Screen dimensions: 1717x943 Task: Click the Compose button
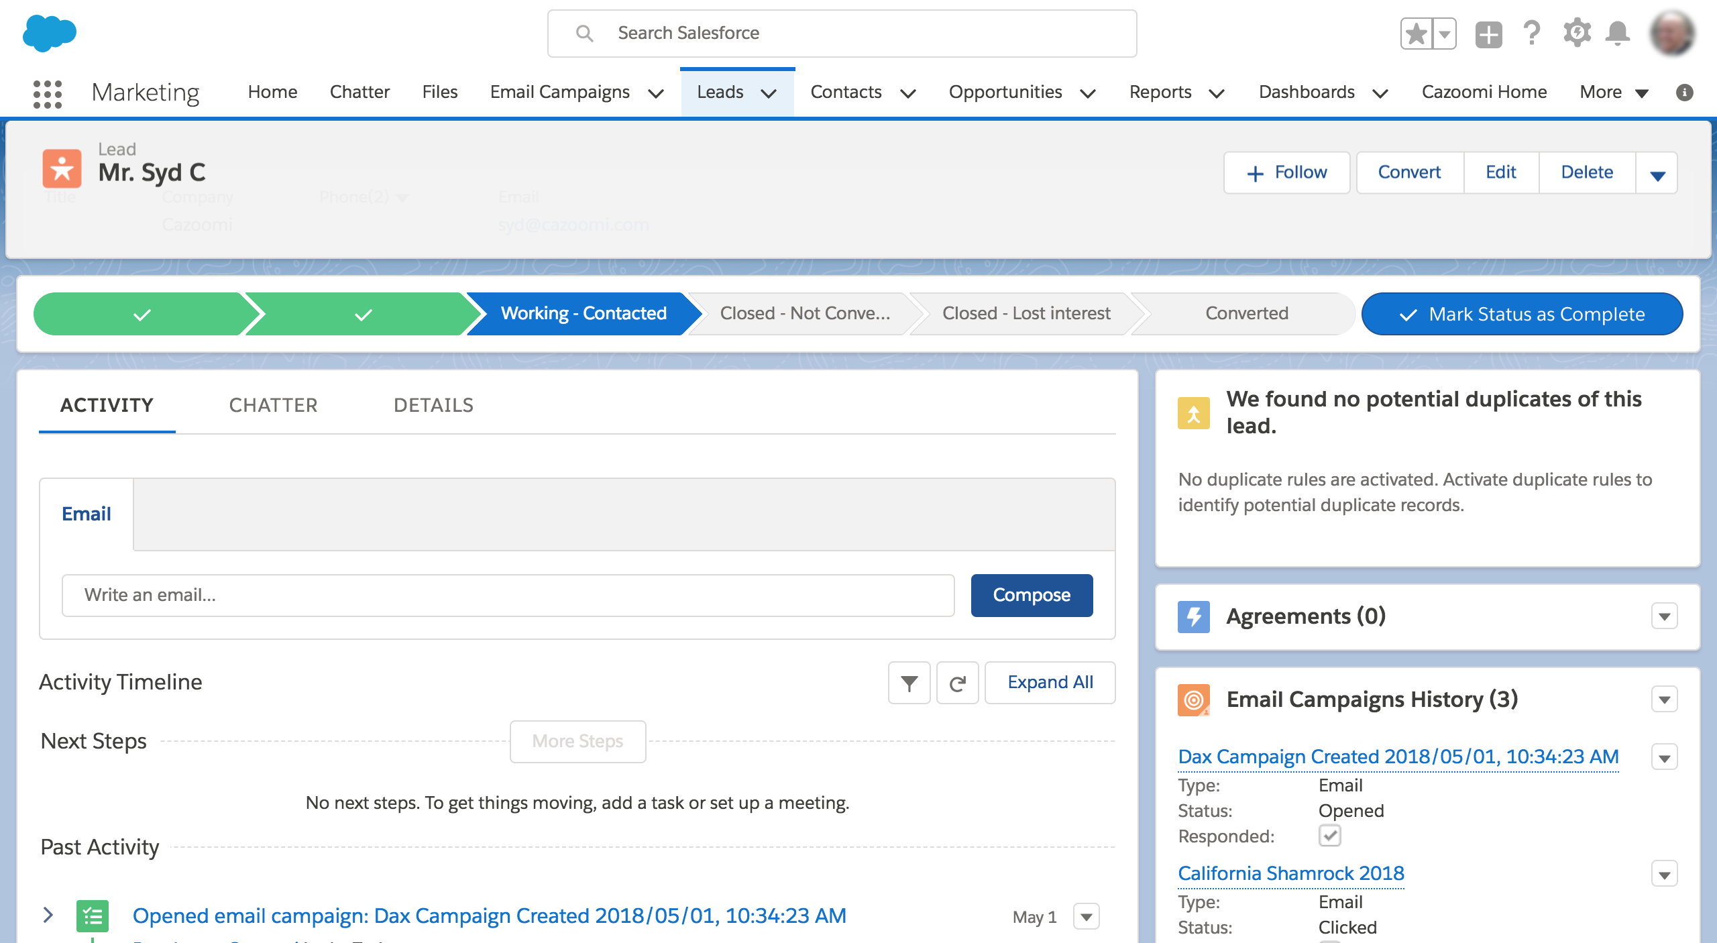point(1032,596)
